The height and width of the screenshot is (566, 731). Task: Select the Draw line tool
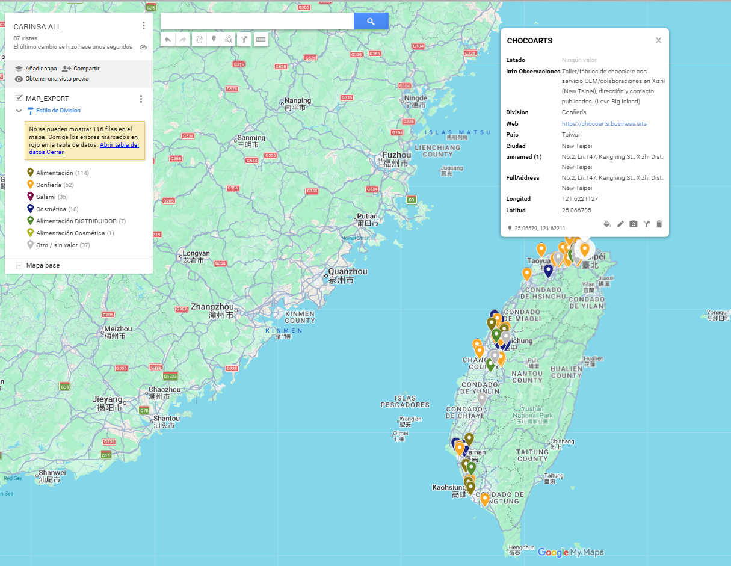(228, 40)
